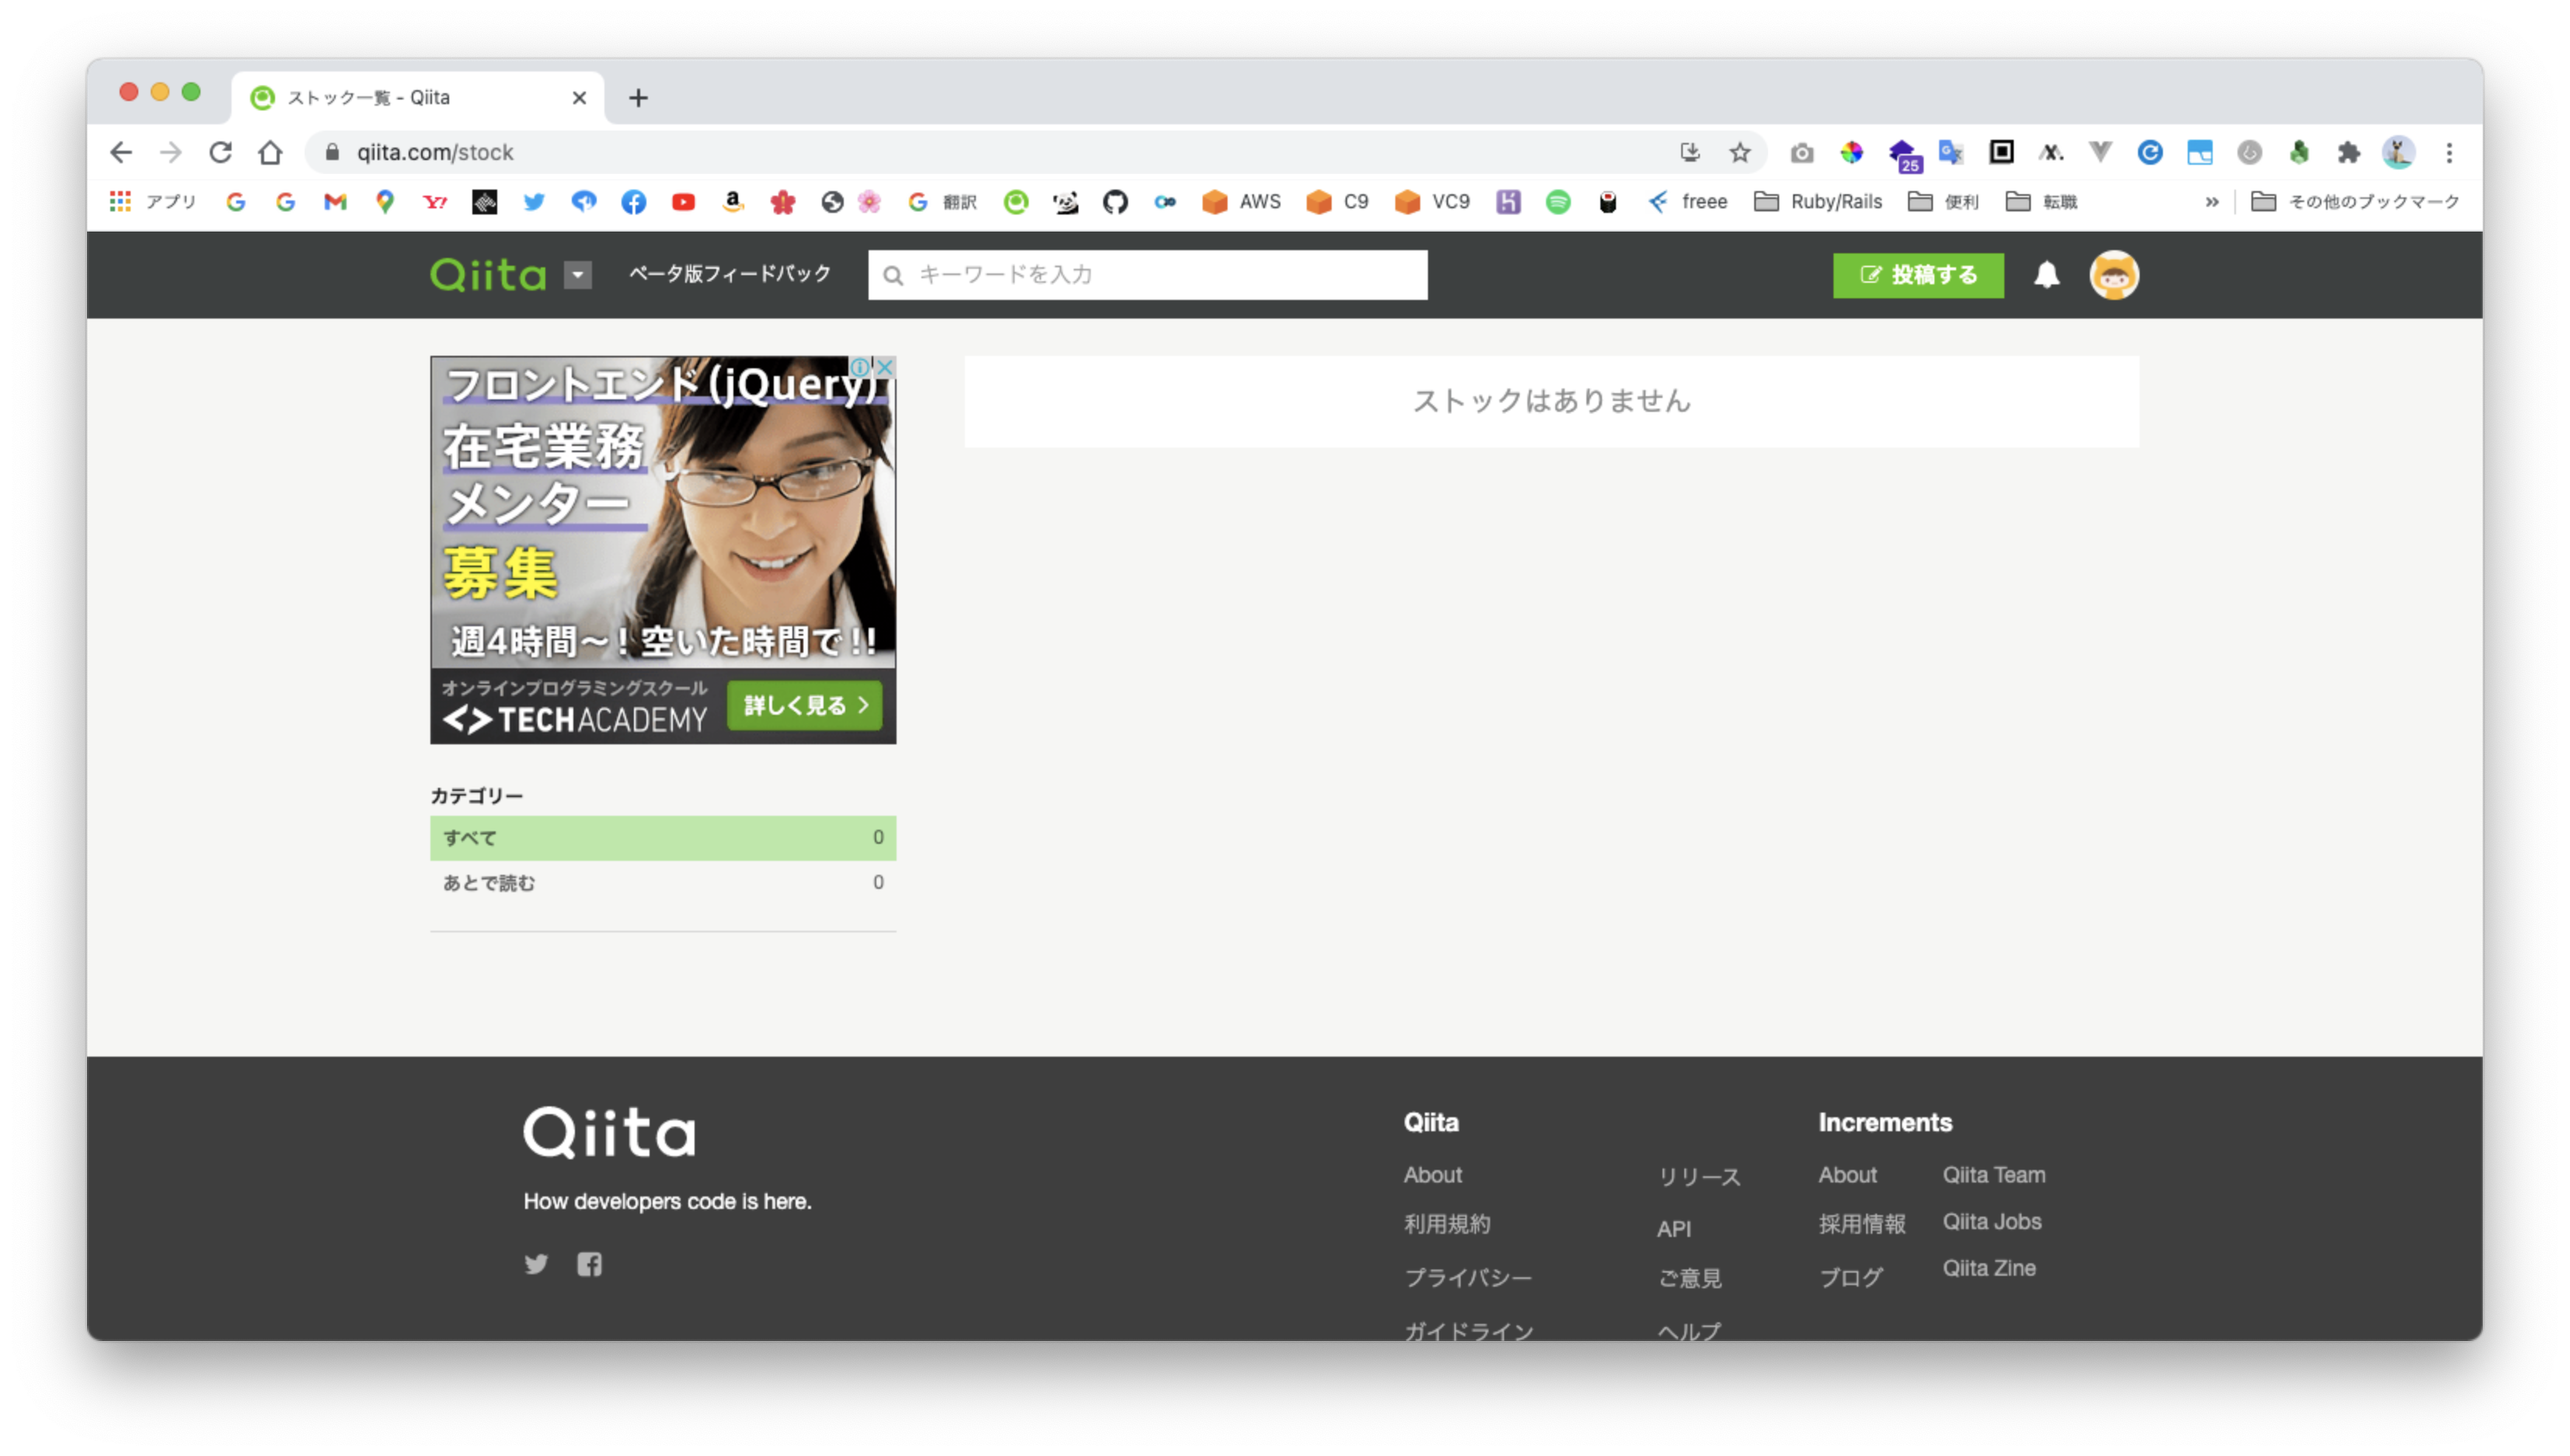Expand the Qiita logo dropdown arrow
Viewport: 2570px width, 1456px height.
(578, 274)
